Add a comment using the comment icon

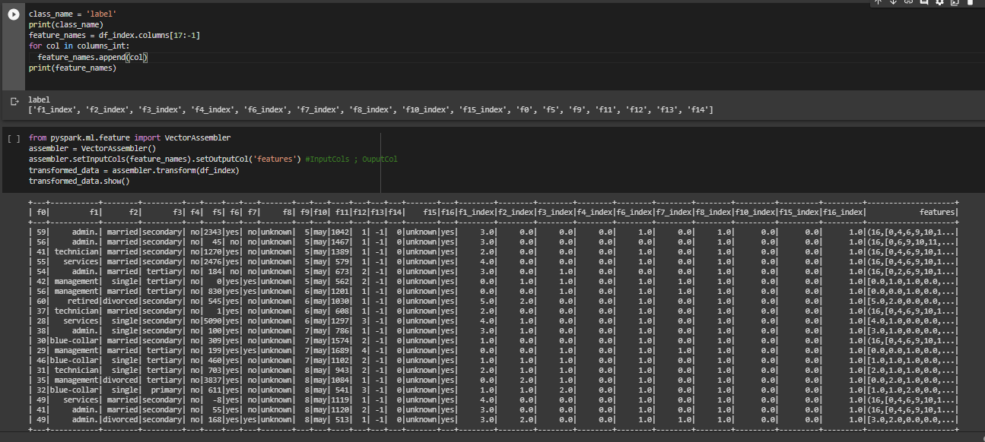click(x=923, y=2)
